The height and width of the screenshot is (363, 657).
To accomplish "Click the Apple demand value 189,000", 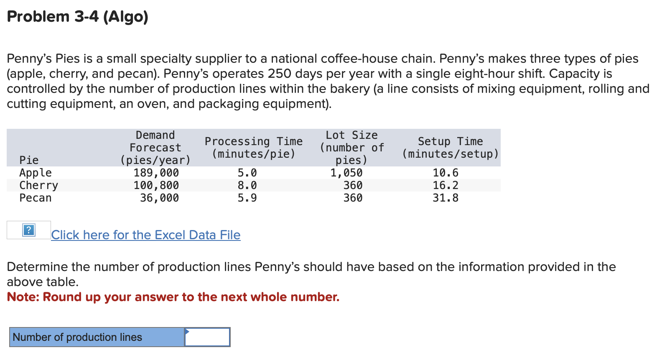I will point(156,173).
